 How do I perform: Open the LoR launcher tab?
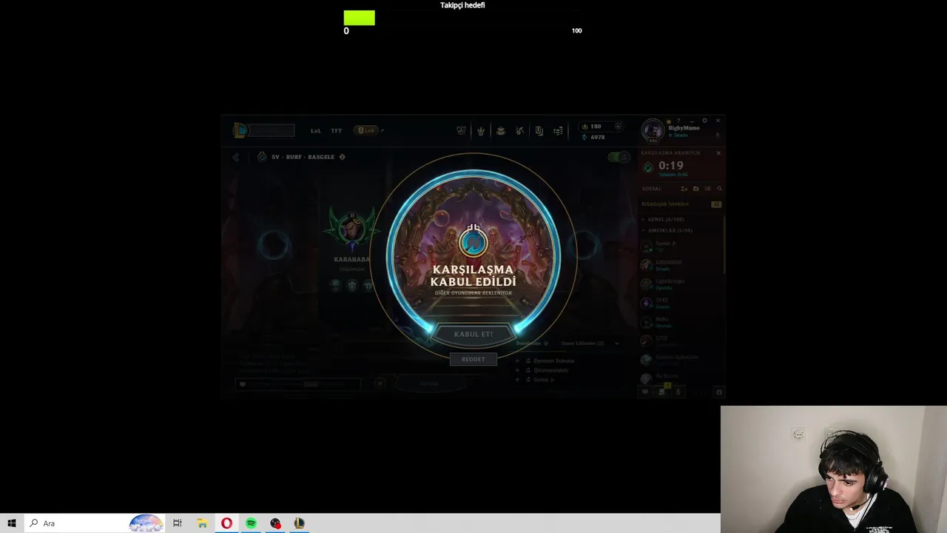pos(368,130)
